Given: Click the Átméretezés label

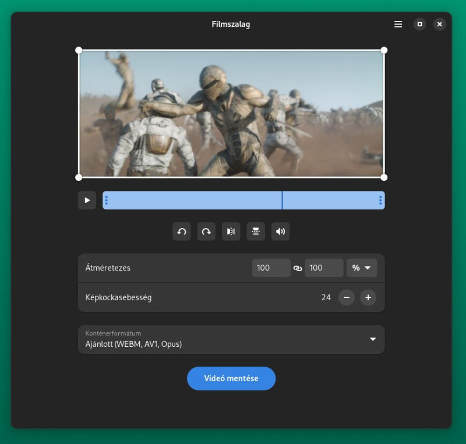Looking at the screenshot, I should tap(108, 268).
